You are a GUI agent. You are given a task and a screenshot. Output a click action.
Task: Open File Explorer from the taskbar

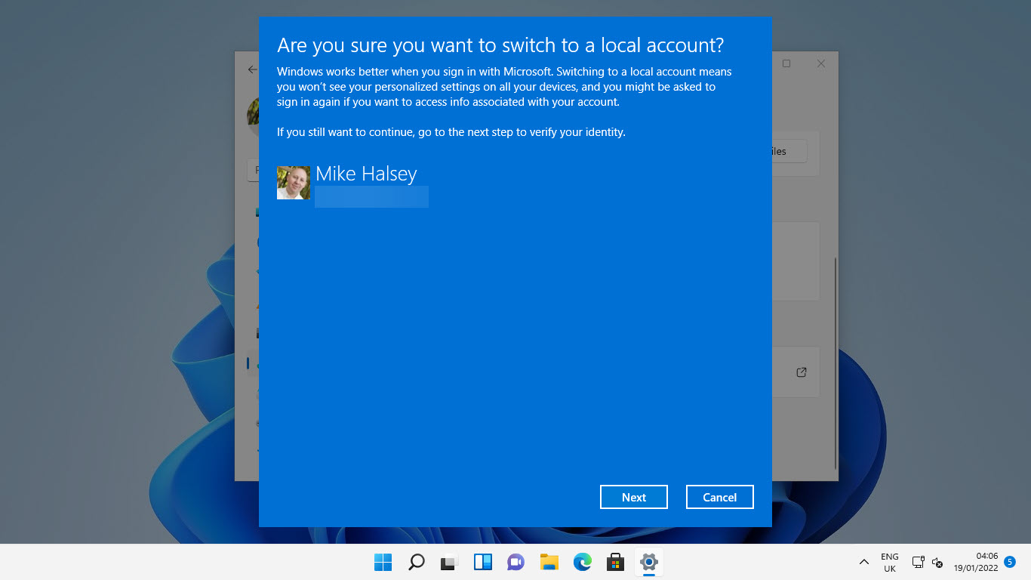coord(549,563)
